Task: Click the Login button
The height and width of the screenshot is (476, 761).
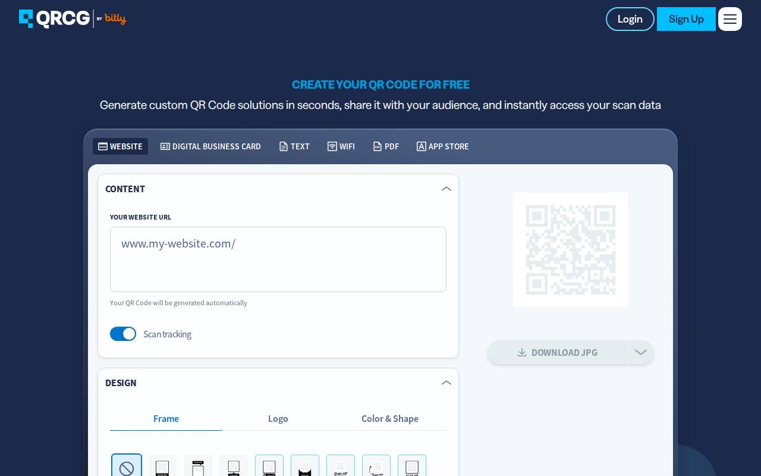Action: (x=630, y=19)
